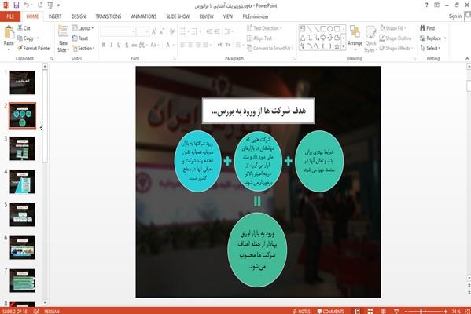Screen dimensions: 471x314
Task: Select the rectangle shape in shapes gallery
Action: (323, 29)
